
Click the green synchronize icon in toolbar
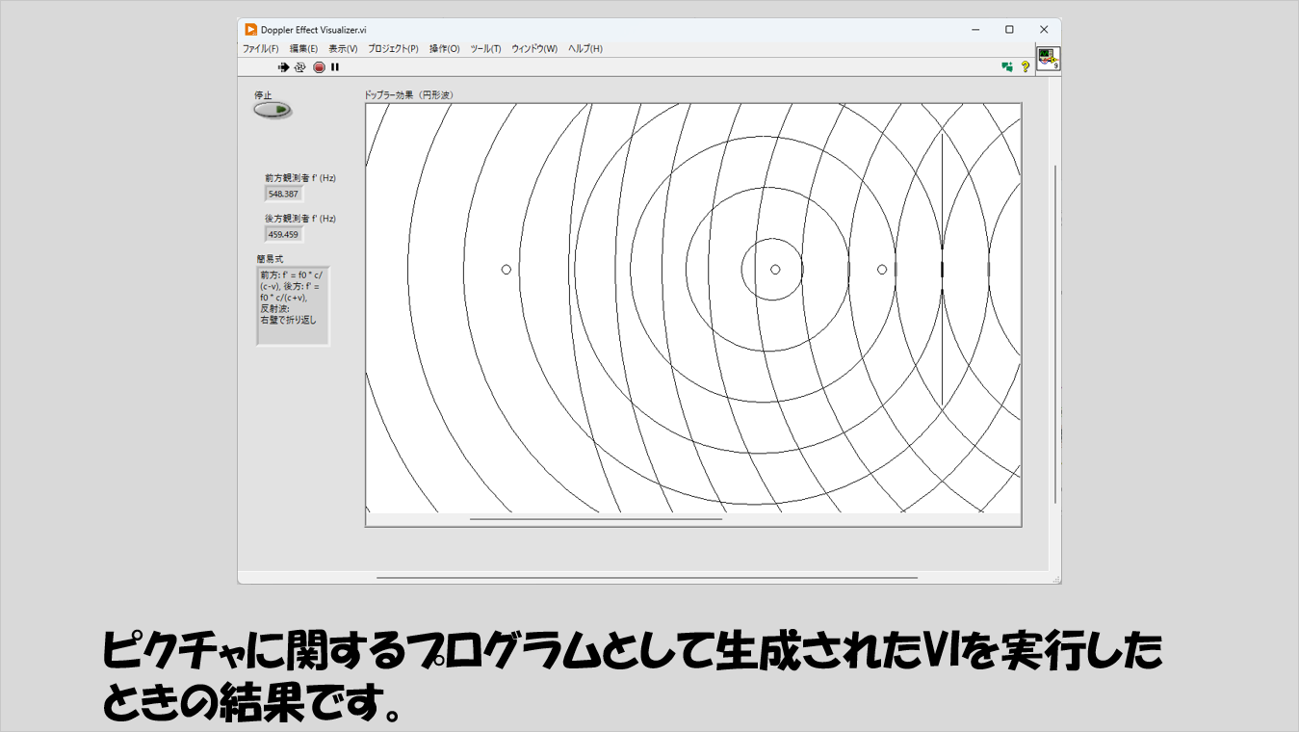coord(1007,67)
